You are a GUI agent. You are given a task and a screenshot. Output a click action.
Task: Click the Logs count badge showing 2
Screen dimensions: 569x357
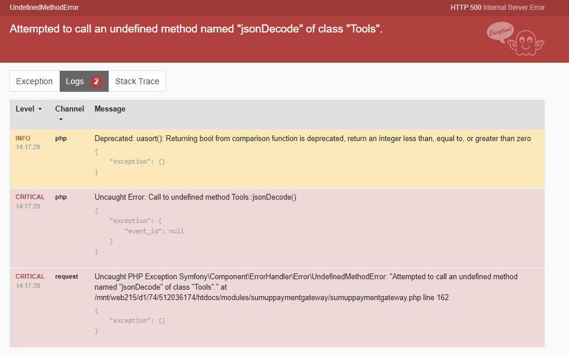pos(96,81)
